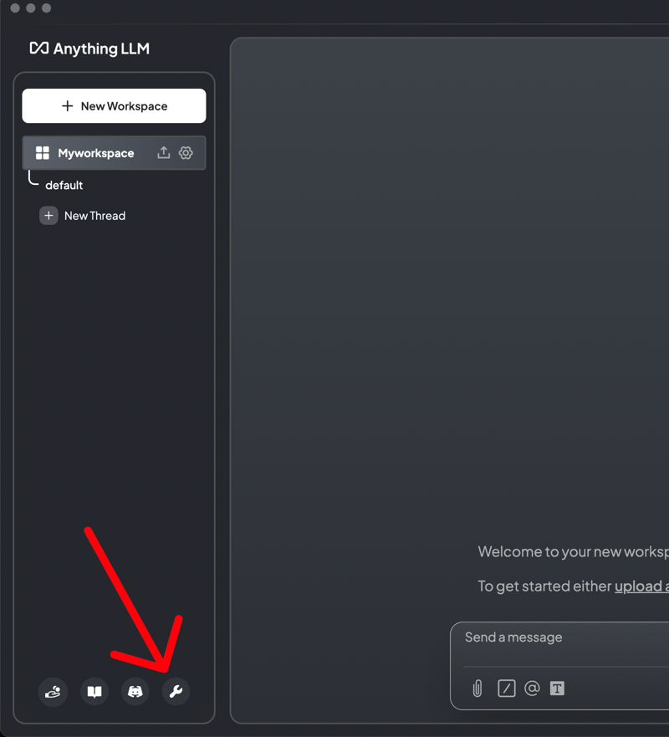Focus the Send a message field
Viewport: 669px width, 737px height.
(566, 637)
